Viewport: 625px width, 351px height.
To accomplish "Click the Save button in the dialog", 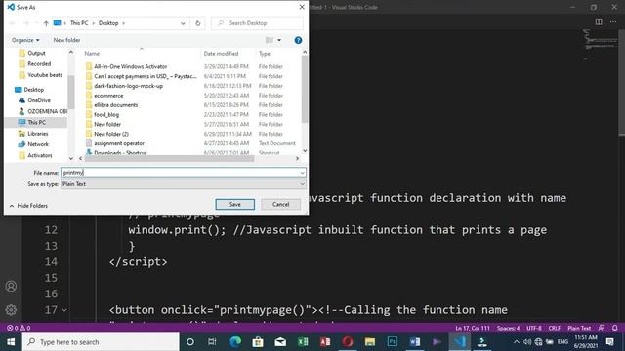I will [234, 204].
